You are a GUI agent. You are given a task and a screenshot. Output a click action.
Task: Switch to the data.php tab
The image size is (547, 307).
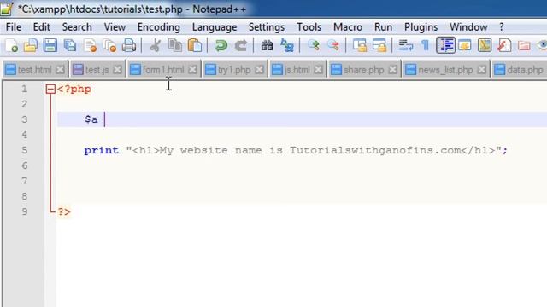click(520, 70)
